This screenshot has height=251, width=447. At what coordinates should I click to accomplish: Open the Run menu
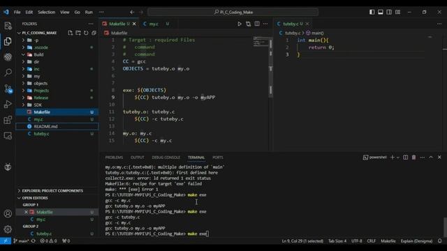(89, 13)
